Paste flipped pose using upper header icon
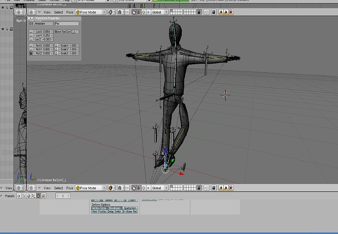 (x=231, y=12)
